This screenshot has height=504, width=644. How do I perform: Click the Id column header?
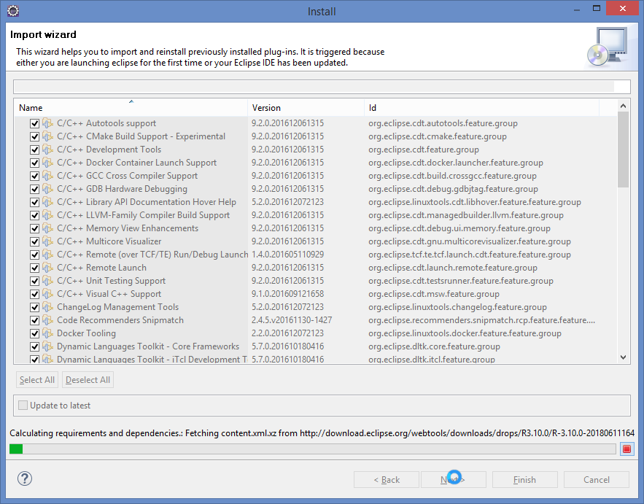(481, 108)
